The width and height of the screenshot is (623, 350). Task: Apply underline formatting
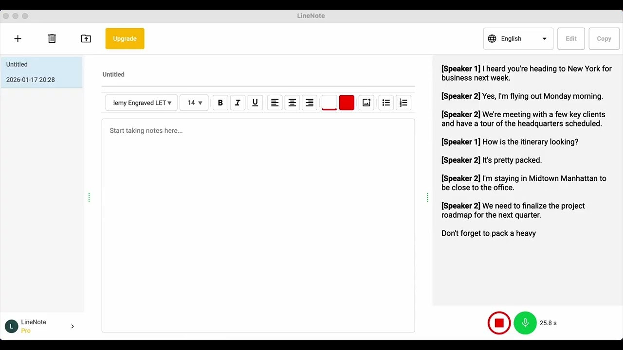255,103
